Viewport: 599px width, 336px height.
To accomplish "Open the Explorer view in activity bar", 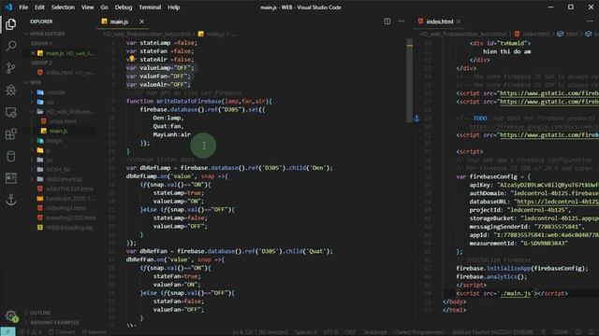I will click(10, 24).
